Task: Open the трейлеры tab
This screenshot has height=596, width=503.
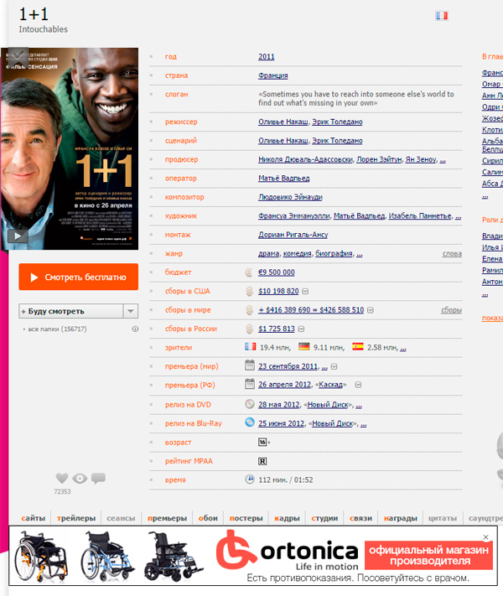Action: click(76, 519)
